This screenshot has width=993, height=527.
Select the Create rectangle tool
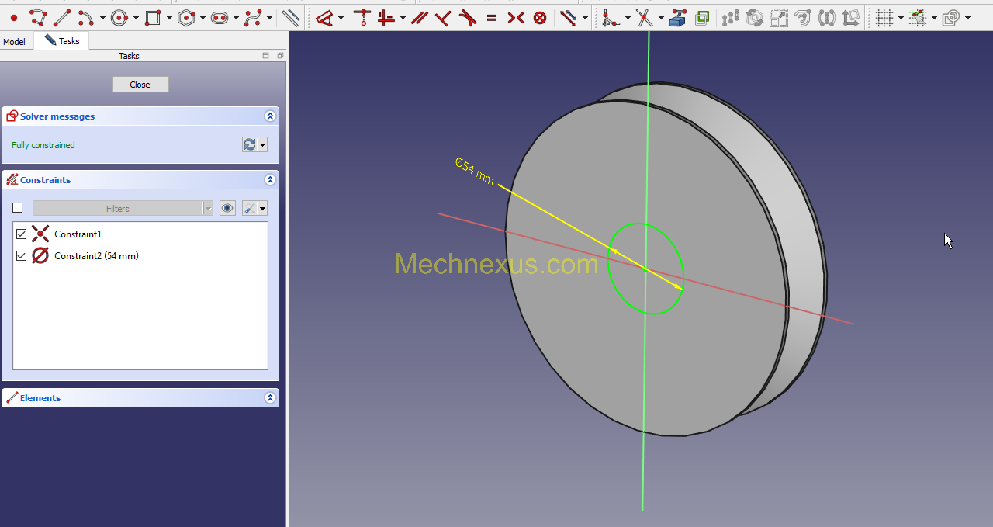click(153, 17)
